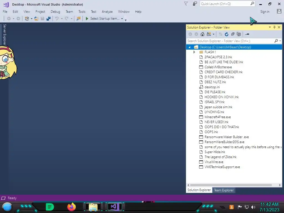
Task: Click the Send Feedback icon
Action: click(195, 4)
